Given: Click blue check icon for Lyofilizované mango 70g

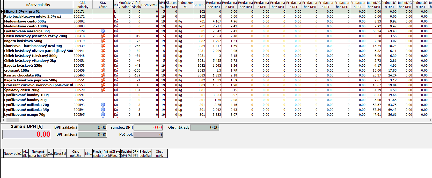Looking at the screenshot, I should [x=103, y=114].
